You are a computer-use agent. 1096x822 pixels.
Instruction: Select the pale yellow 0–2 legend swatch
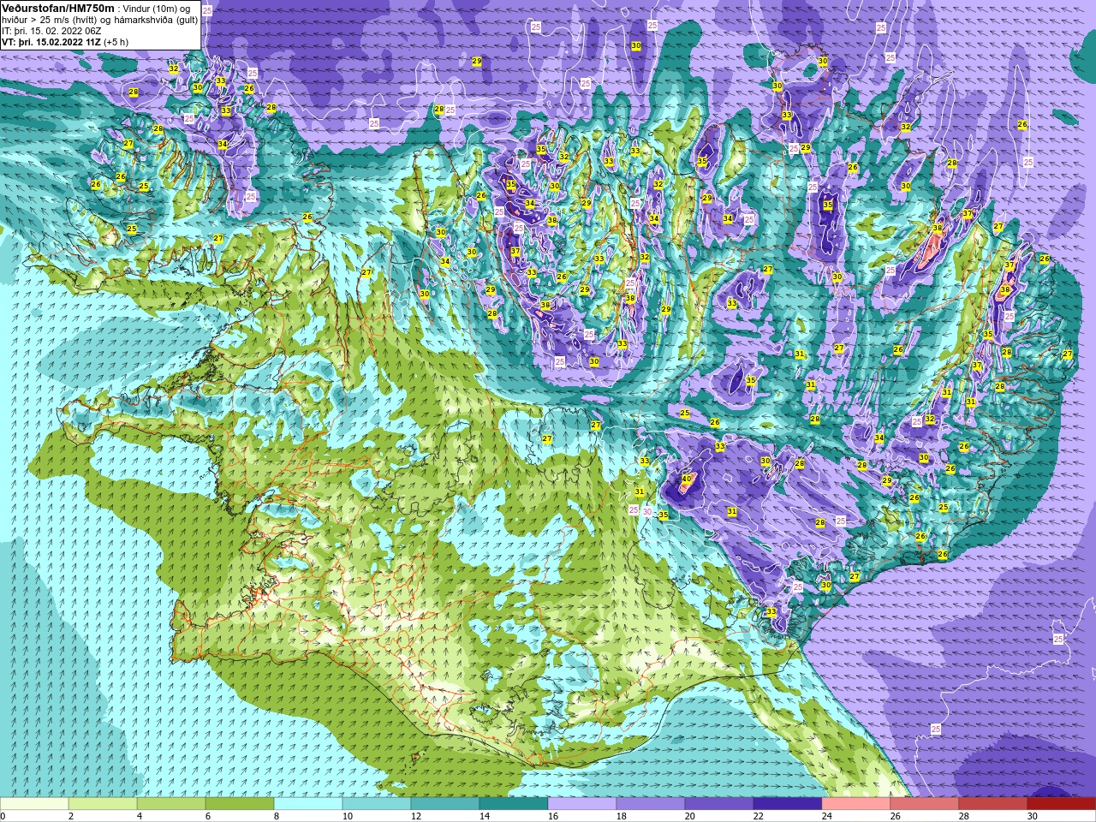[x=34, y=804]
